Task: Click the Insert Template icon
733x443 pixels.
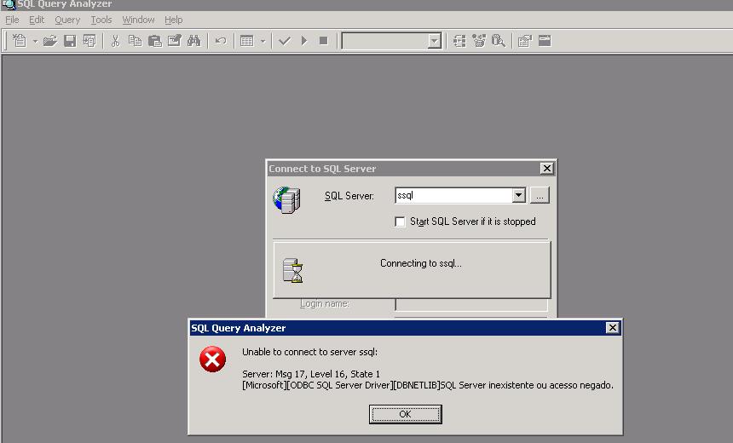Action: [x=89, y=41]
